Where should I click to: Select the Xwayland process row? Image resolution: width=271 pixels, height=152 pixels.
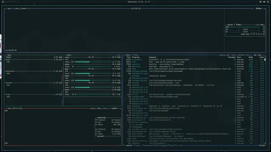[x=195, y=106]
